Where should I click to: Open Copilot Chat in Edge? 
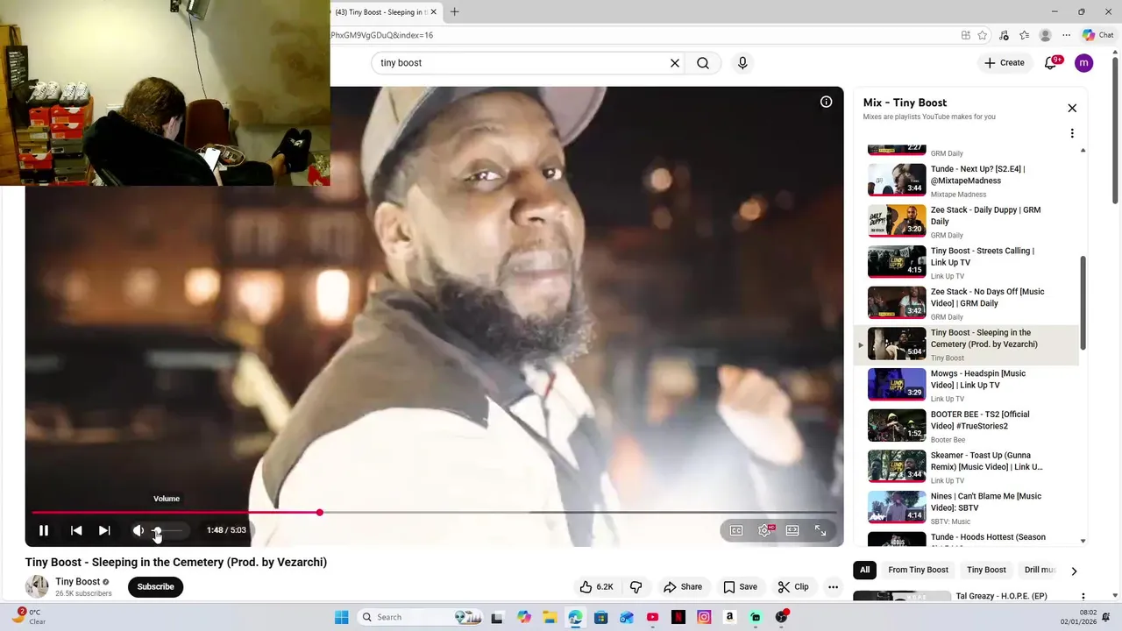click(1097, 35)
